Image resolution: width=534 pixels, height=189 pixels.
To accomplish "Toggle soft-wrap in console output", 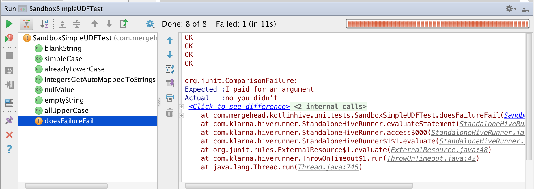I will point(170,69).
